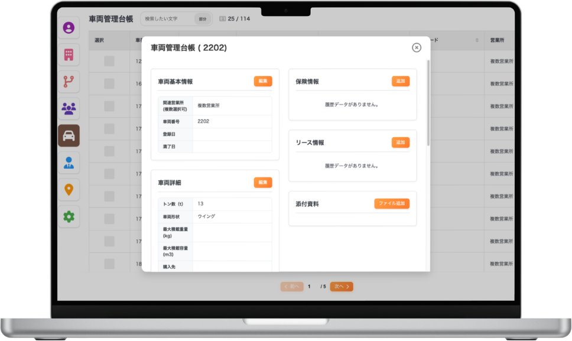This screenshot has height=341, width=572.
Task: Tick the checkbox in the first table row
Action: pos(109,61)
